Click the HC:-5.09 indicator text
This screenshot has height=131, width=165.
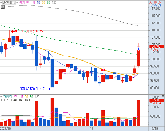click(x=155, y=5)
